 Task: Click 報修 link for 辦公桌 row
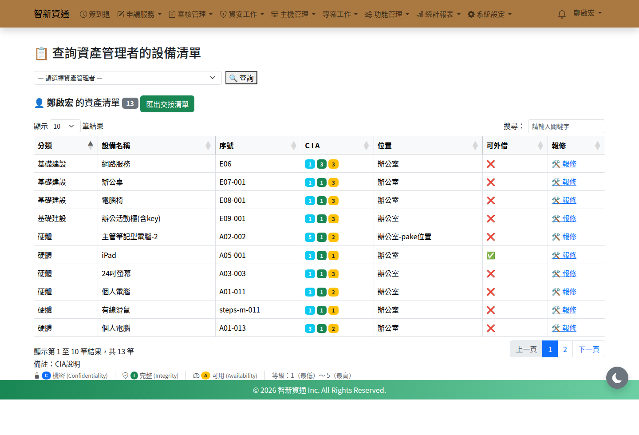564,182
